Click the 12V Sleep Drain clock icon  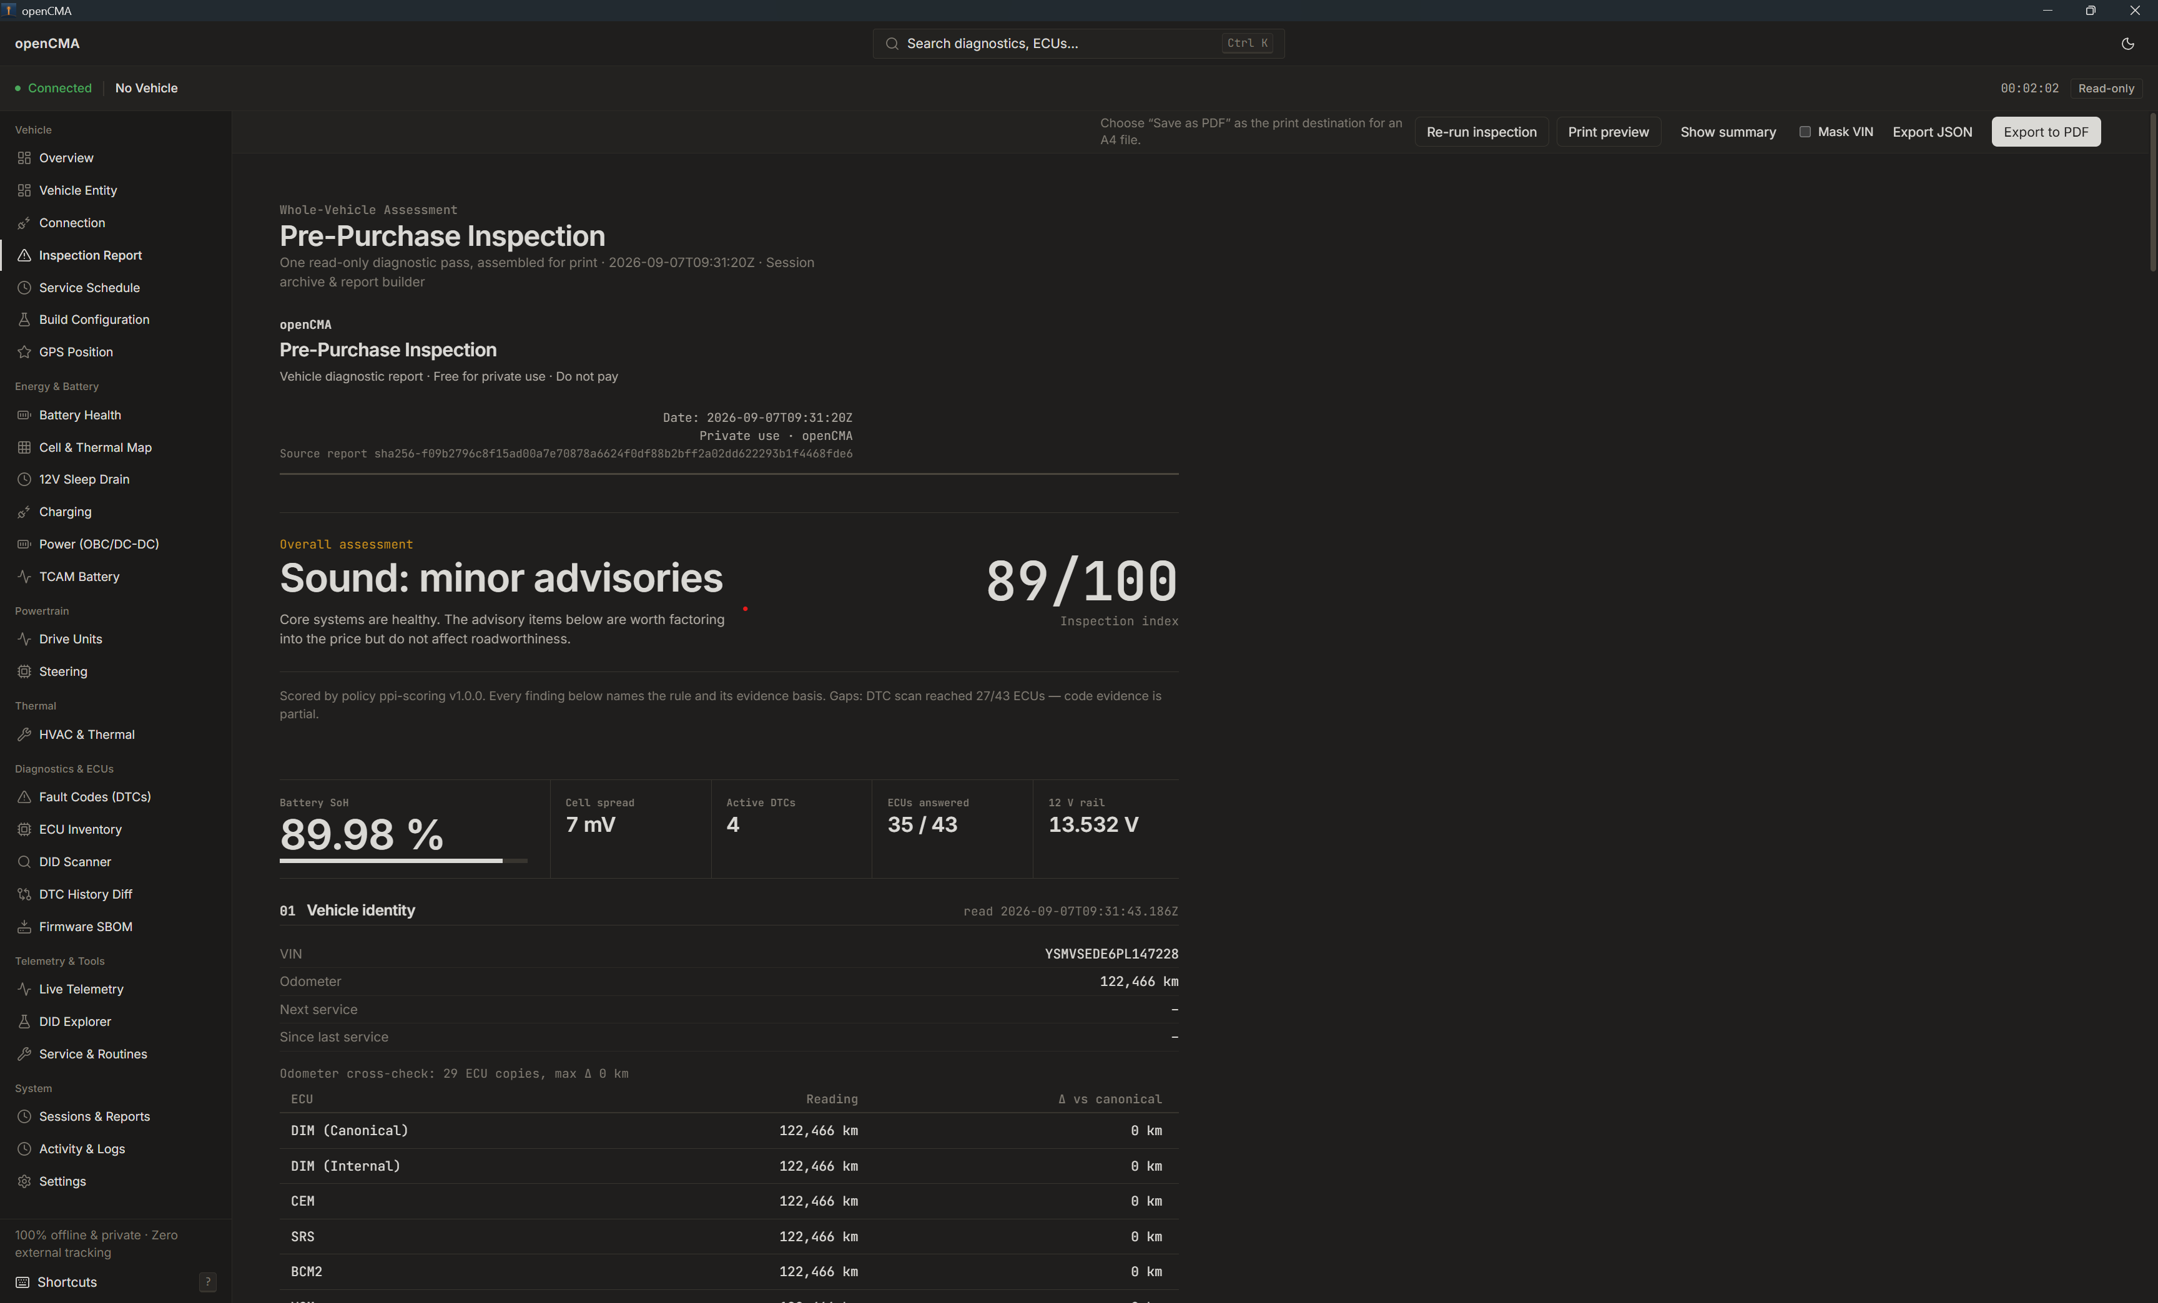[x=24, y=479]
